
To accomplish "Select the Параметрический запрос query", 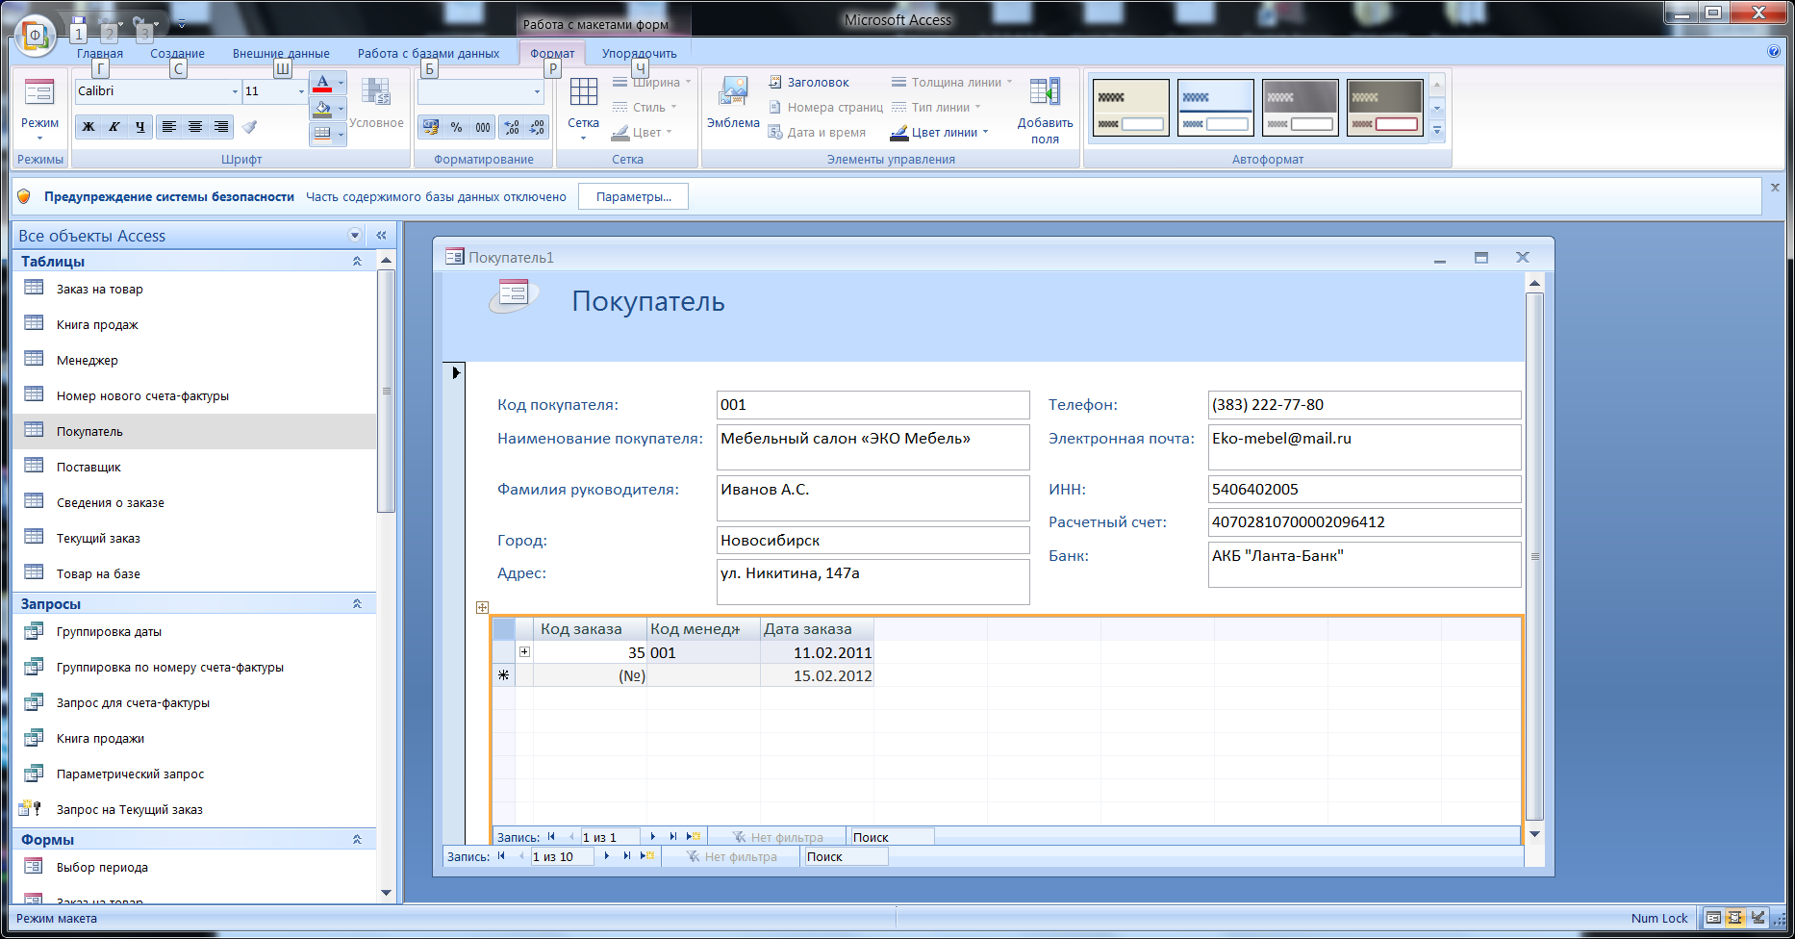I will click(x=195, y=774).
